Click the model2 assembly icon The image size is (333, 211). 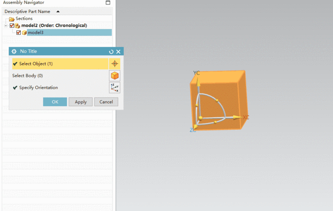(17, 26)
